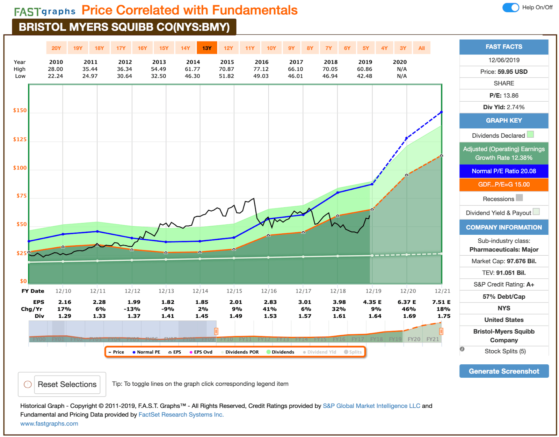
Task: Click the Market Cap 97.676 Bil. row
Action: [504, 261]
